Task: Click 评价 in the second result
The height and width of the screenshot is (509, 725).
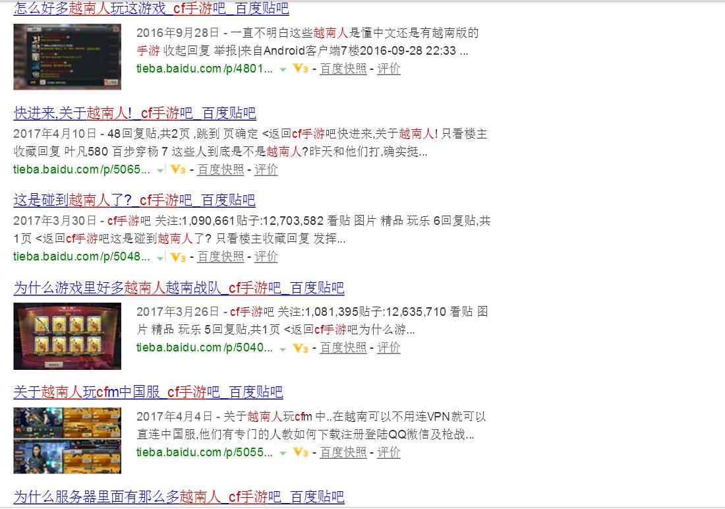Action: point(267,170)
